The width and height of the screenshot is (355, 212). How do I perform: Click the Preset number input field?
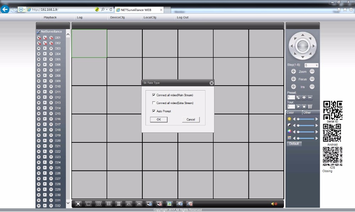click(x=291, y=97)
